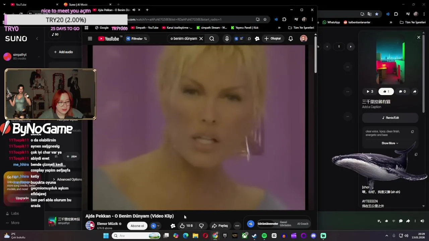Viewport: 429px width, 241px height.
Task: Open the Google bookmark
Action: click(102, 28)
